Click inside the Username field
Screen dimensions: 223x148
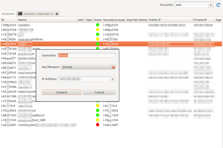point(86,55)
